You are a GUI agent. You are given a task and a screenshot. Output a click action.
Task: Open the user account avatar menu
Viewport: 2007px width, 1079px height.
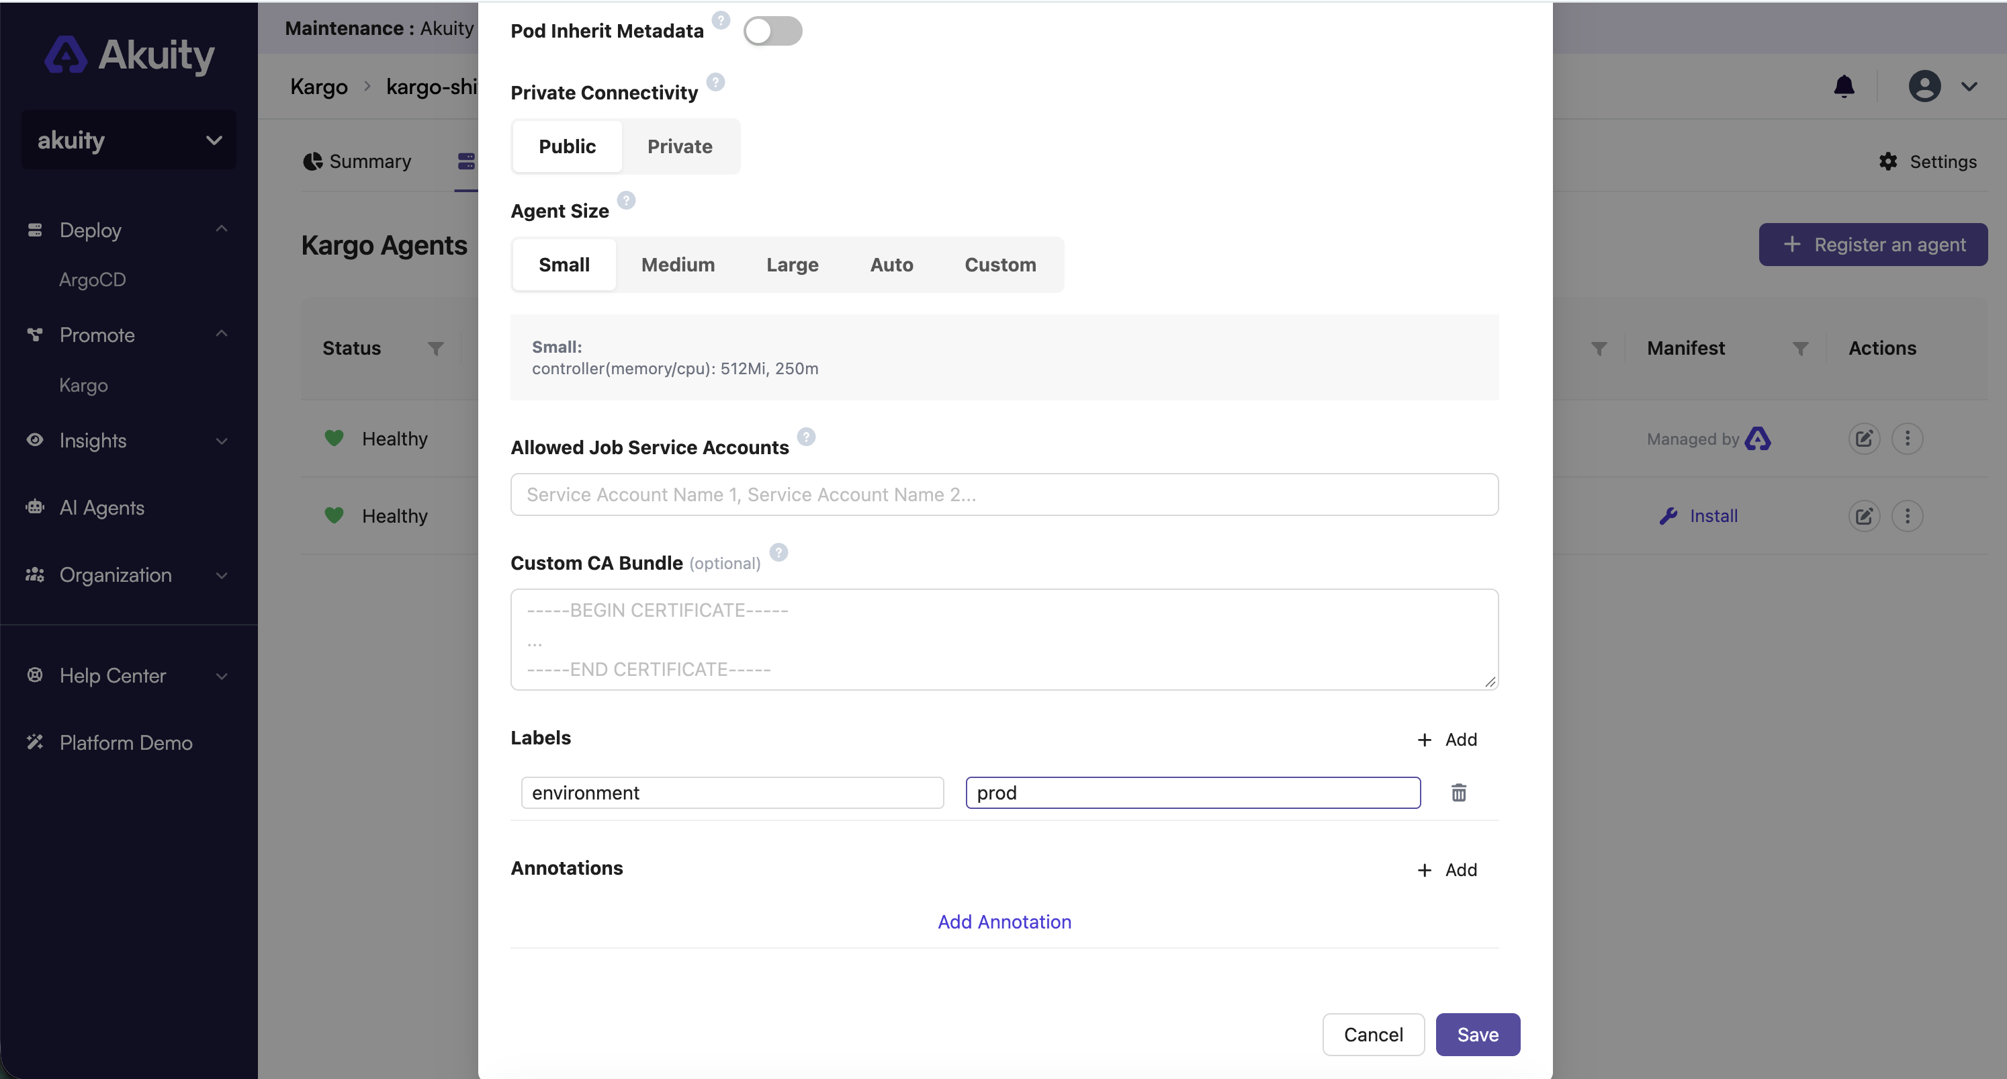[x=1924, y=86]
